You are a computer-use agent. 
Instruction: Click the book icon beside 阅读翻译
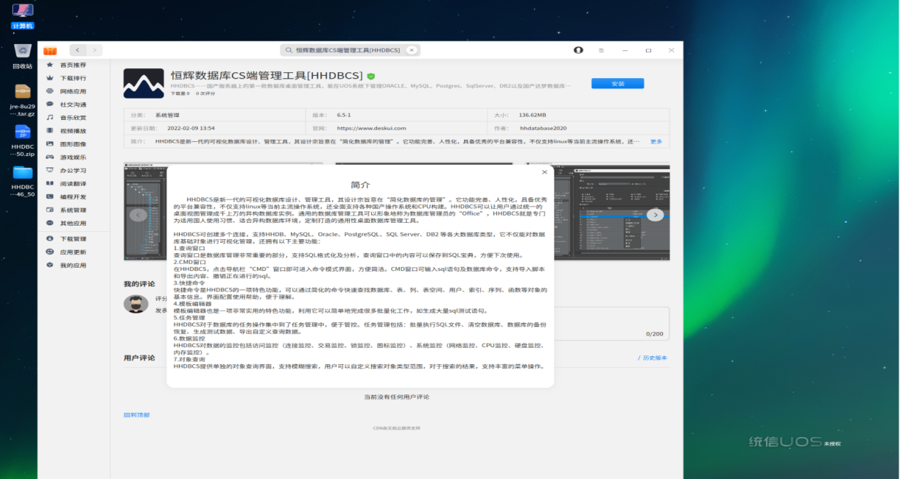coord(50,184)
